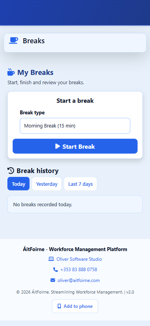The height and width of the screenshot is (326, 150).
Task: Email oliver@aitfoirne.com via the link
Action: (78, 280)
